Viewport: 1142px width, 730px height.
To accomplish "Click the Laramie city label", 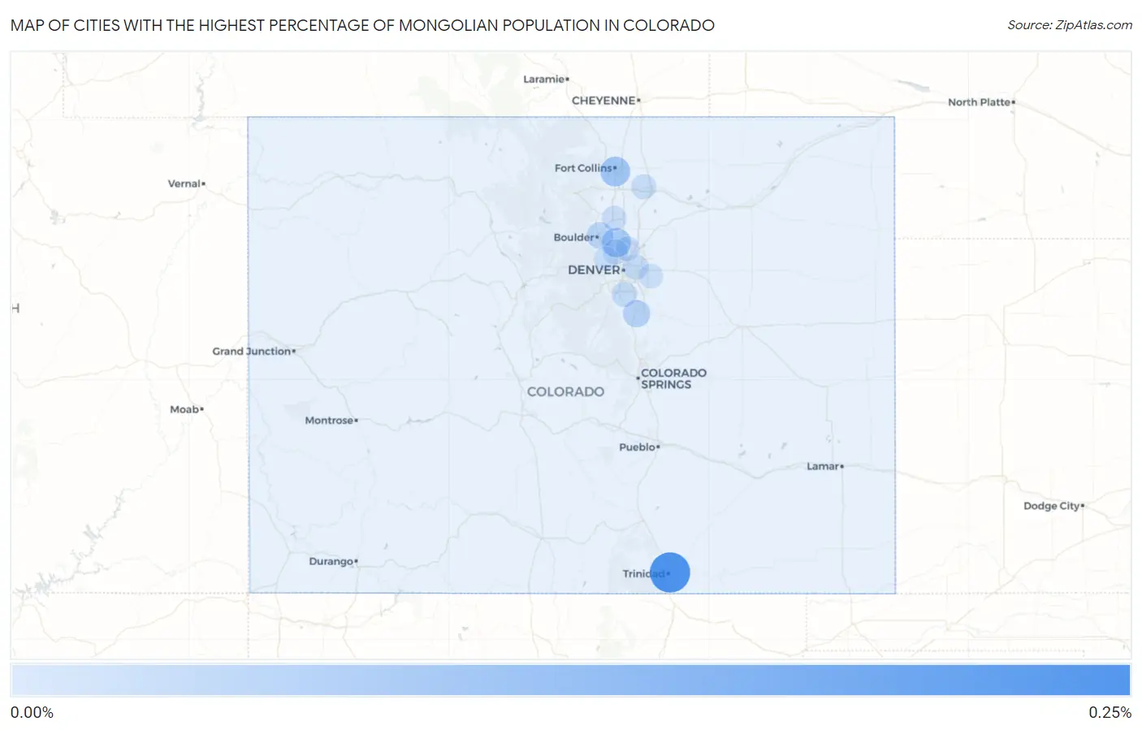I will pyautogui.click(x=543, y=79).
